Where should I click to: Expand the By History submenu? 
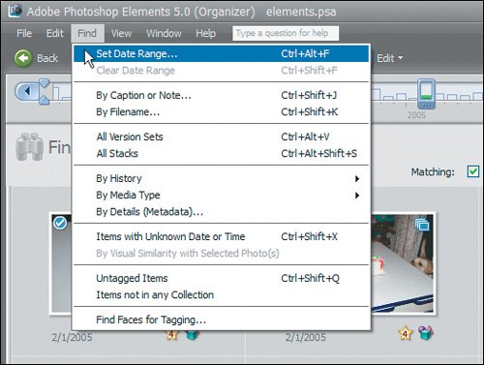tap(222, 178)
